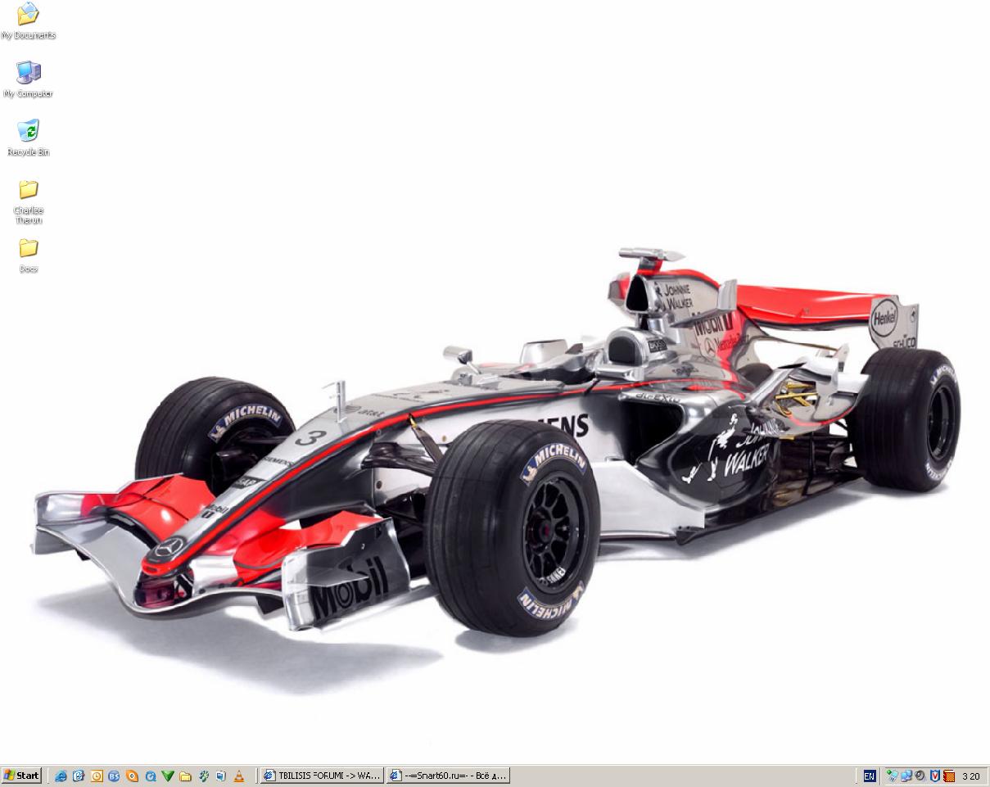The image size is (990, 787).
Task: Launch VLC from the orange cone icon
Action: point(239,776)
